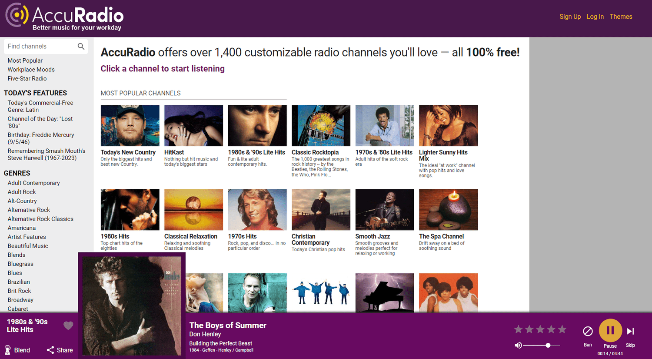Rate the song three stars

pos(540,329)
